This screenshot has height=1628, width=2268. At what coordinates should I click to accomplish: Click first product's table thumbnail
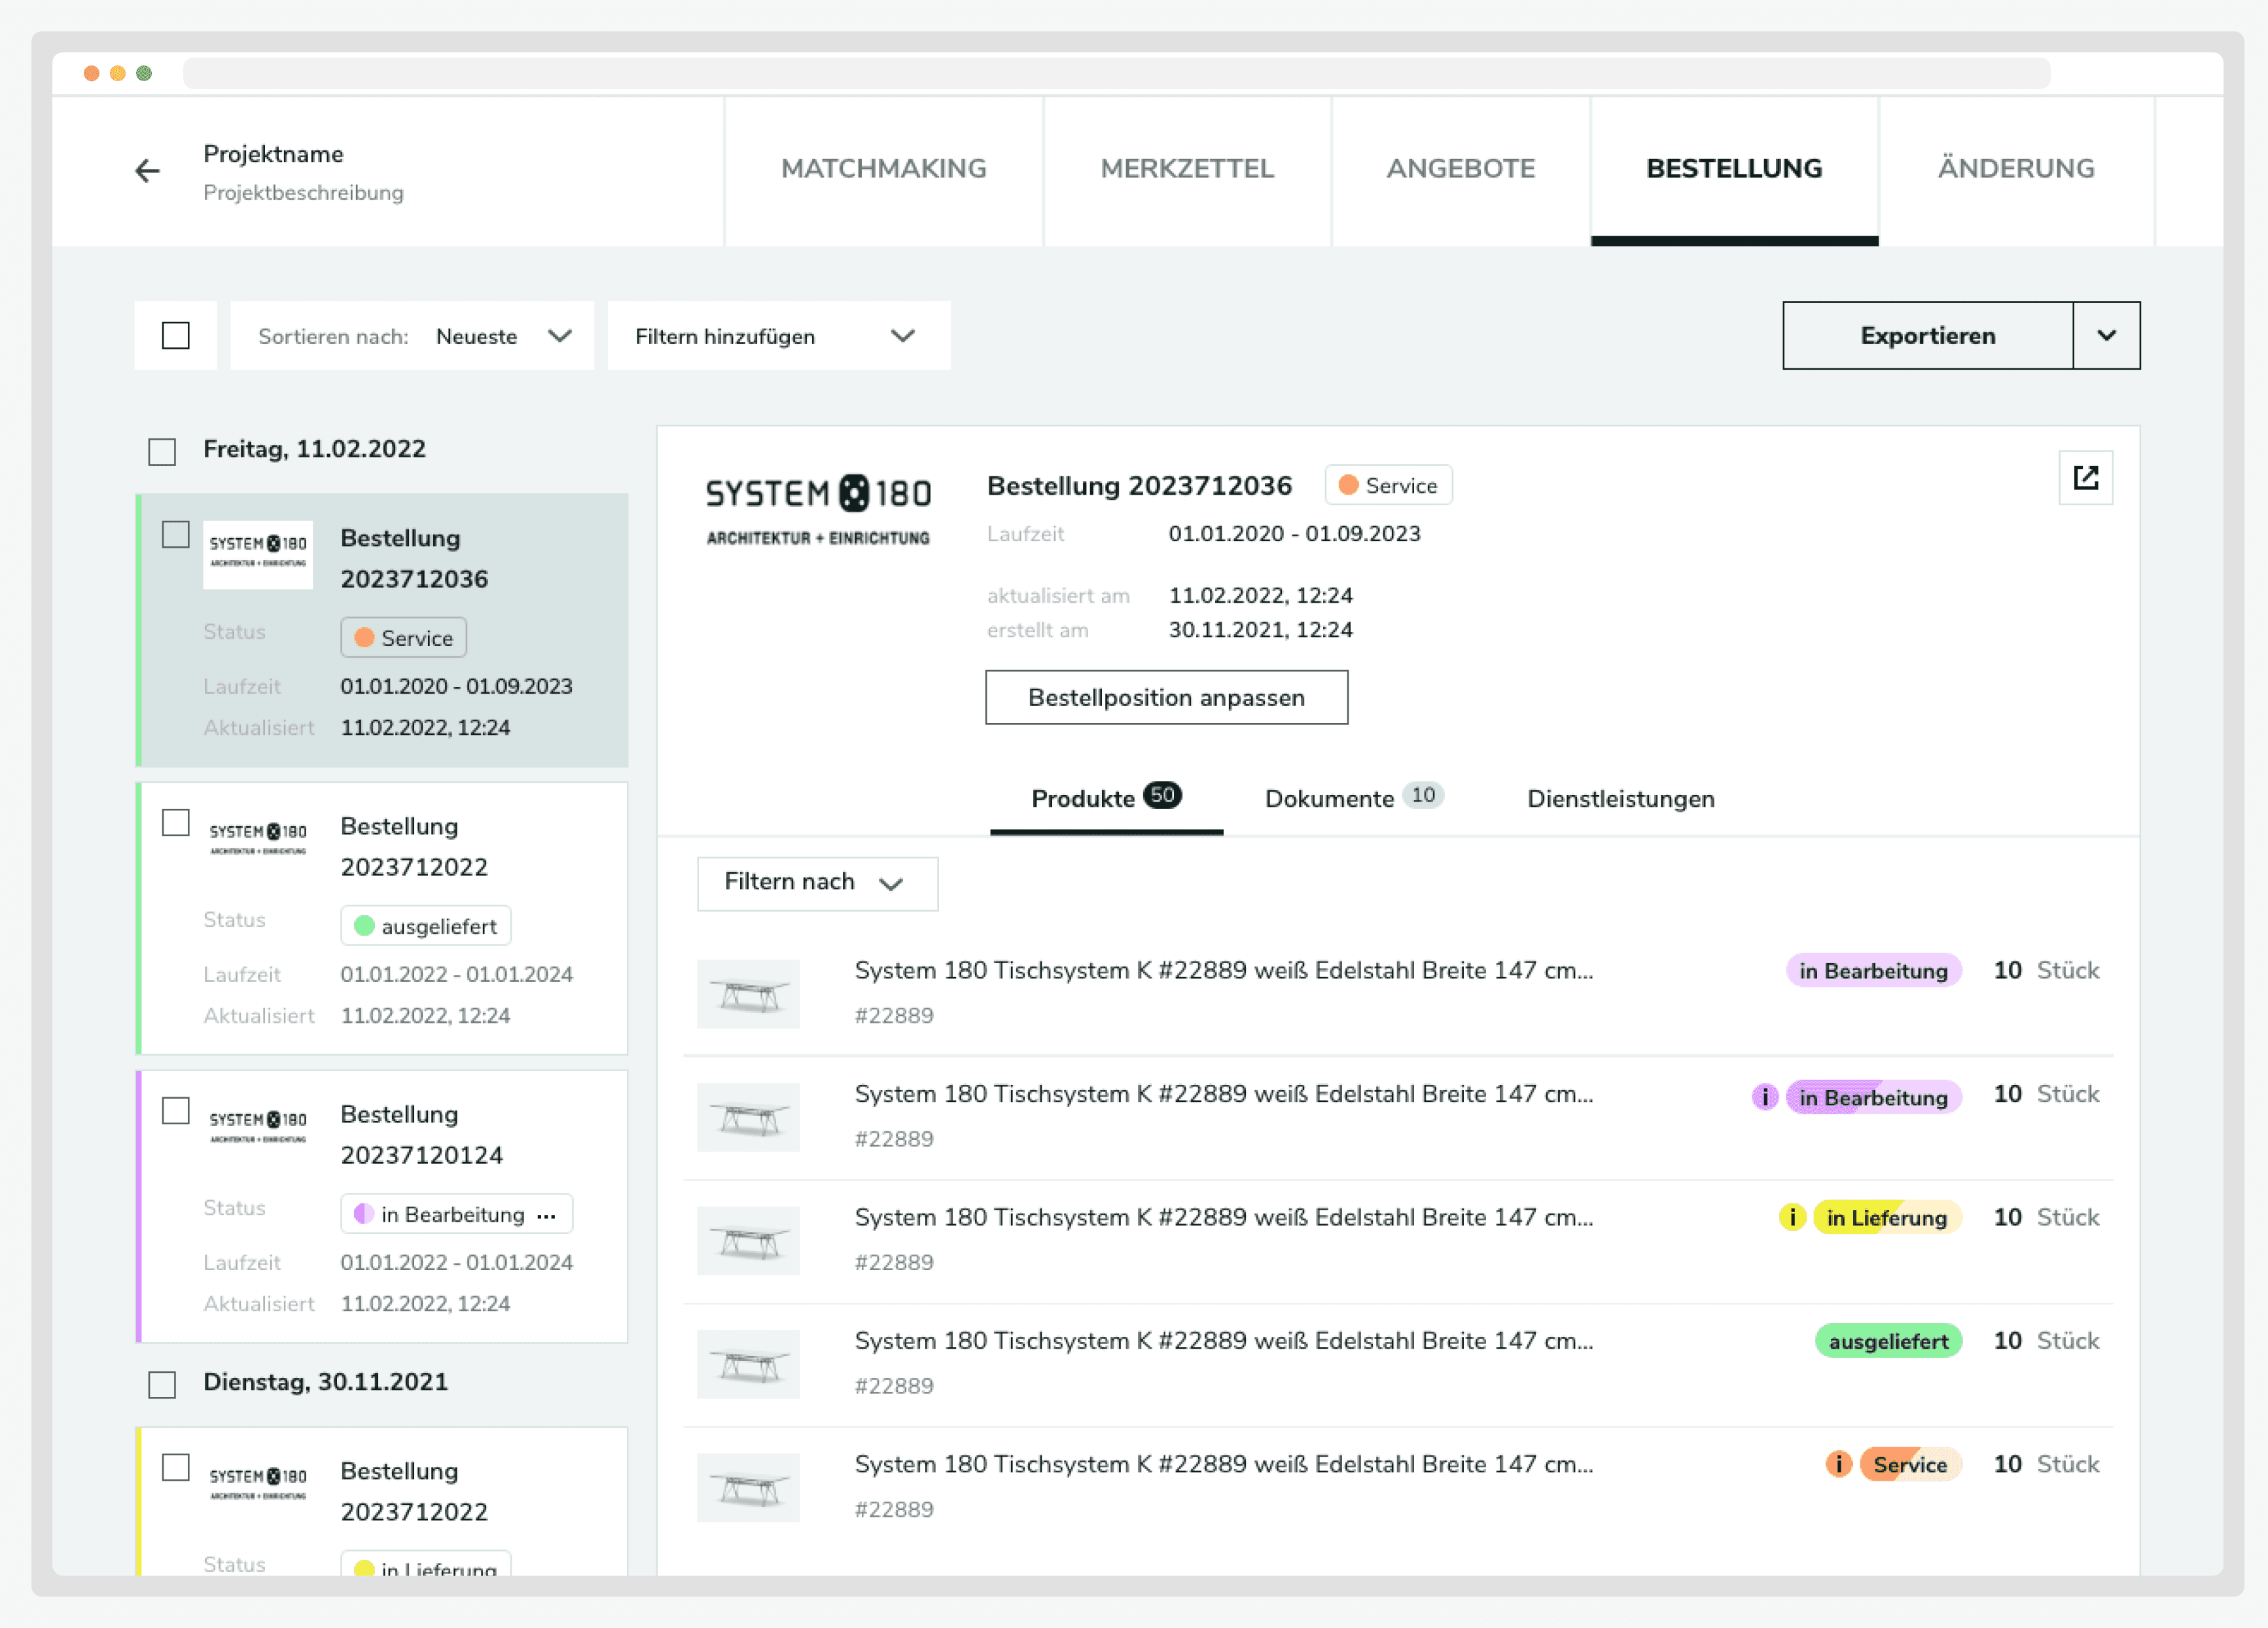click(x=748, y=994)
